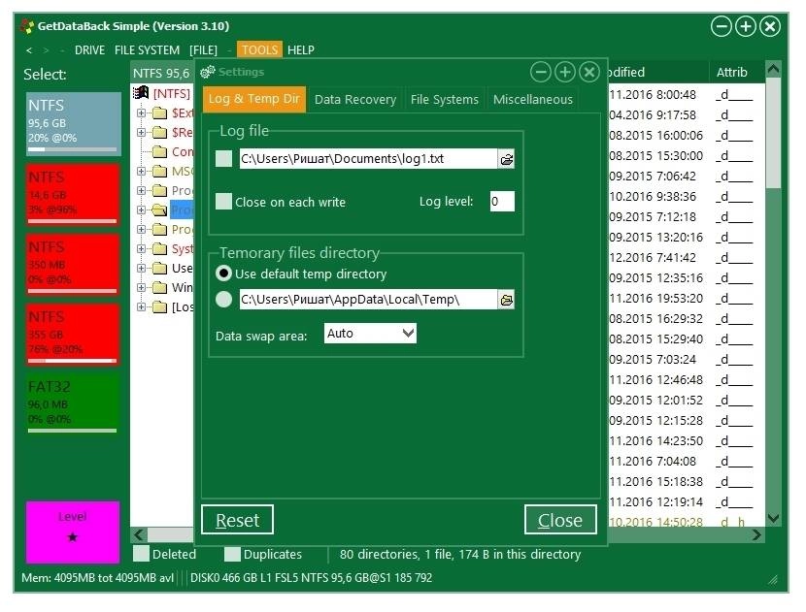Toggle the Duplicates checkbox

(232, 554)
